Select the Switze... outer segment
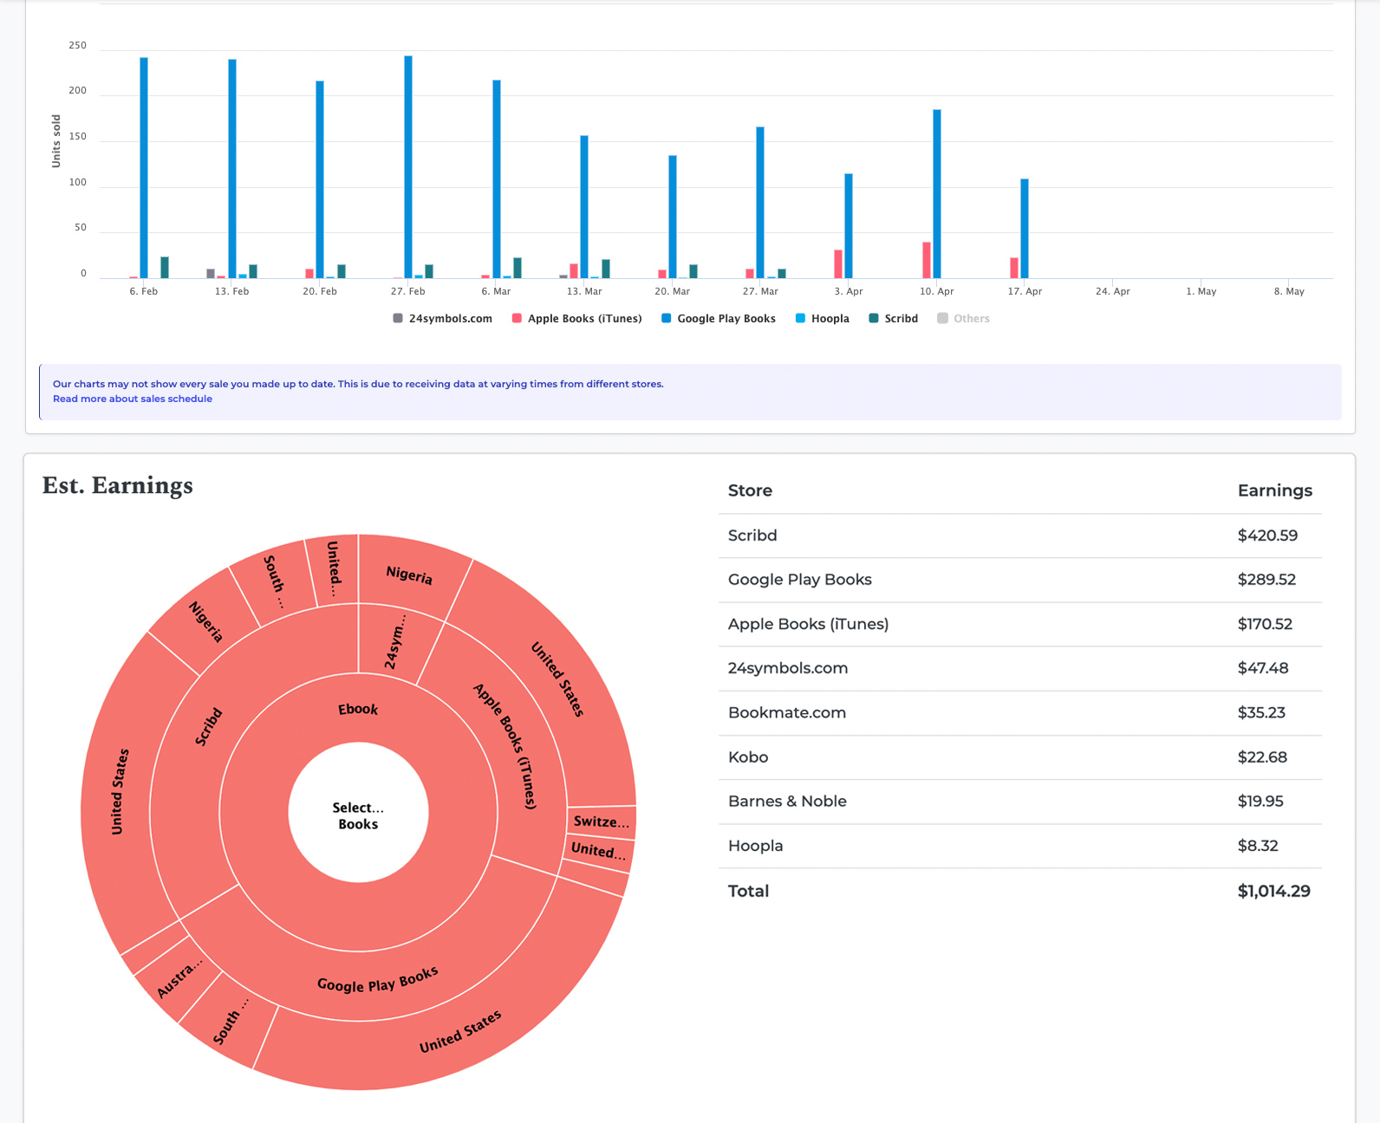Image resolution: width=1380 pixels, height=1123 pixels. point(602,821)
